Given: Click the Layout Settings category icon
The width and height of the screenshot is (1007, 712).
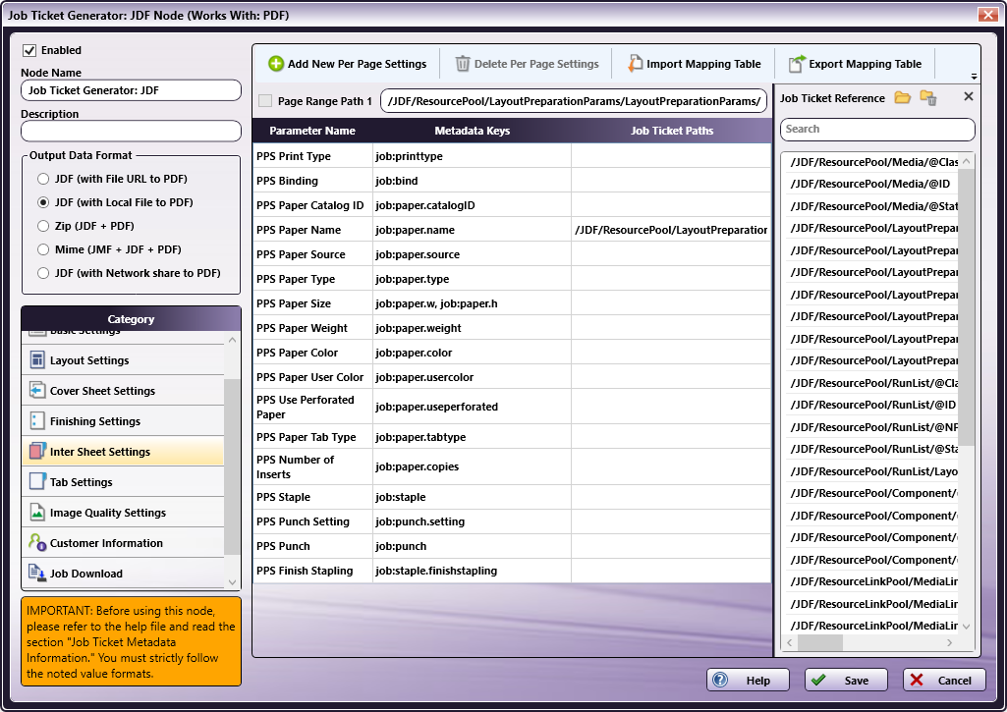Looking at the screenshot, I should pos(37,360).
